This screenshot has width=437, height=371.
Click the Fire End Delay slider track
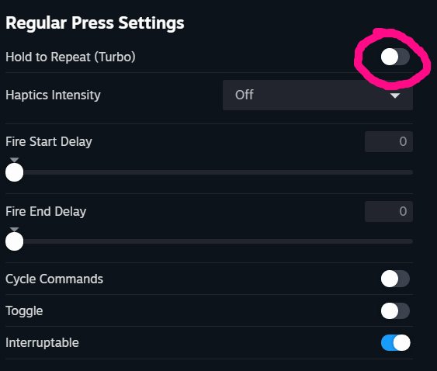[209, 241]
